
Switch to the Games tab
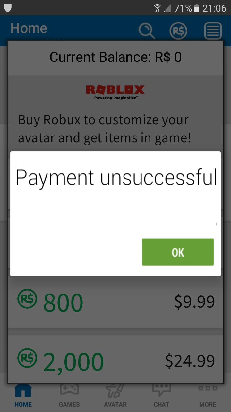click(69, 395)
